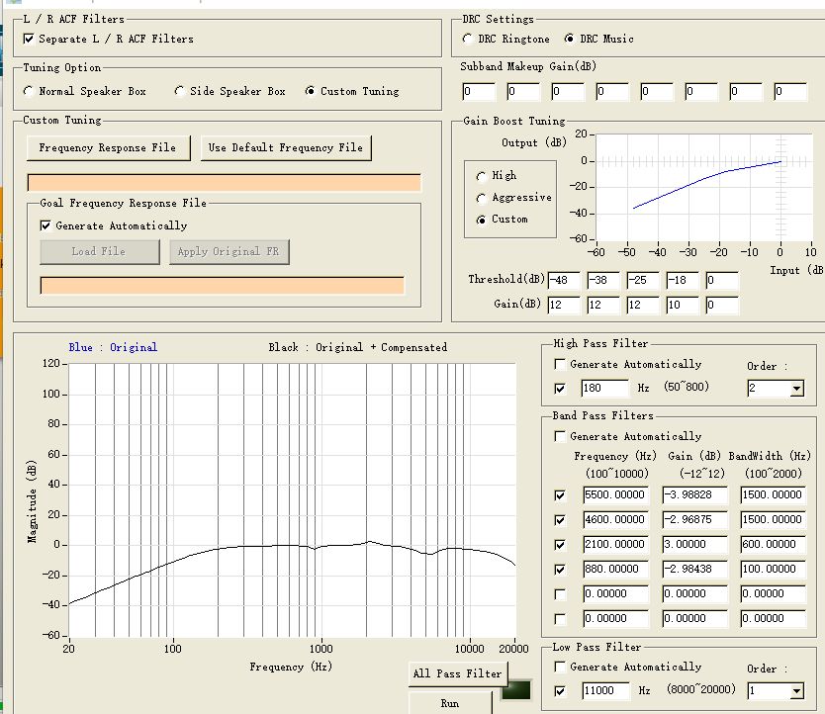
Task: Edit the -48 threshold field
Action: 564,280
